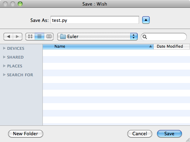Switch to icon grid view
This screenshot has height=142, width=190.
coord(30,36)
